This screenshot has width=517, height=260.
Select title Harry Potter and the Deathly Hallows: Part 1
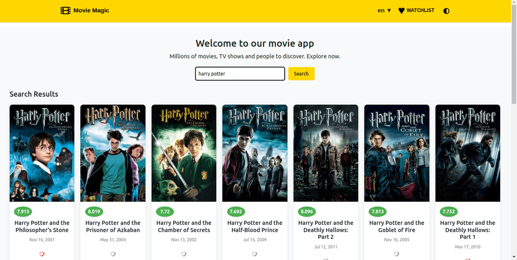point(468,230)
